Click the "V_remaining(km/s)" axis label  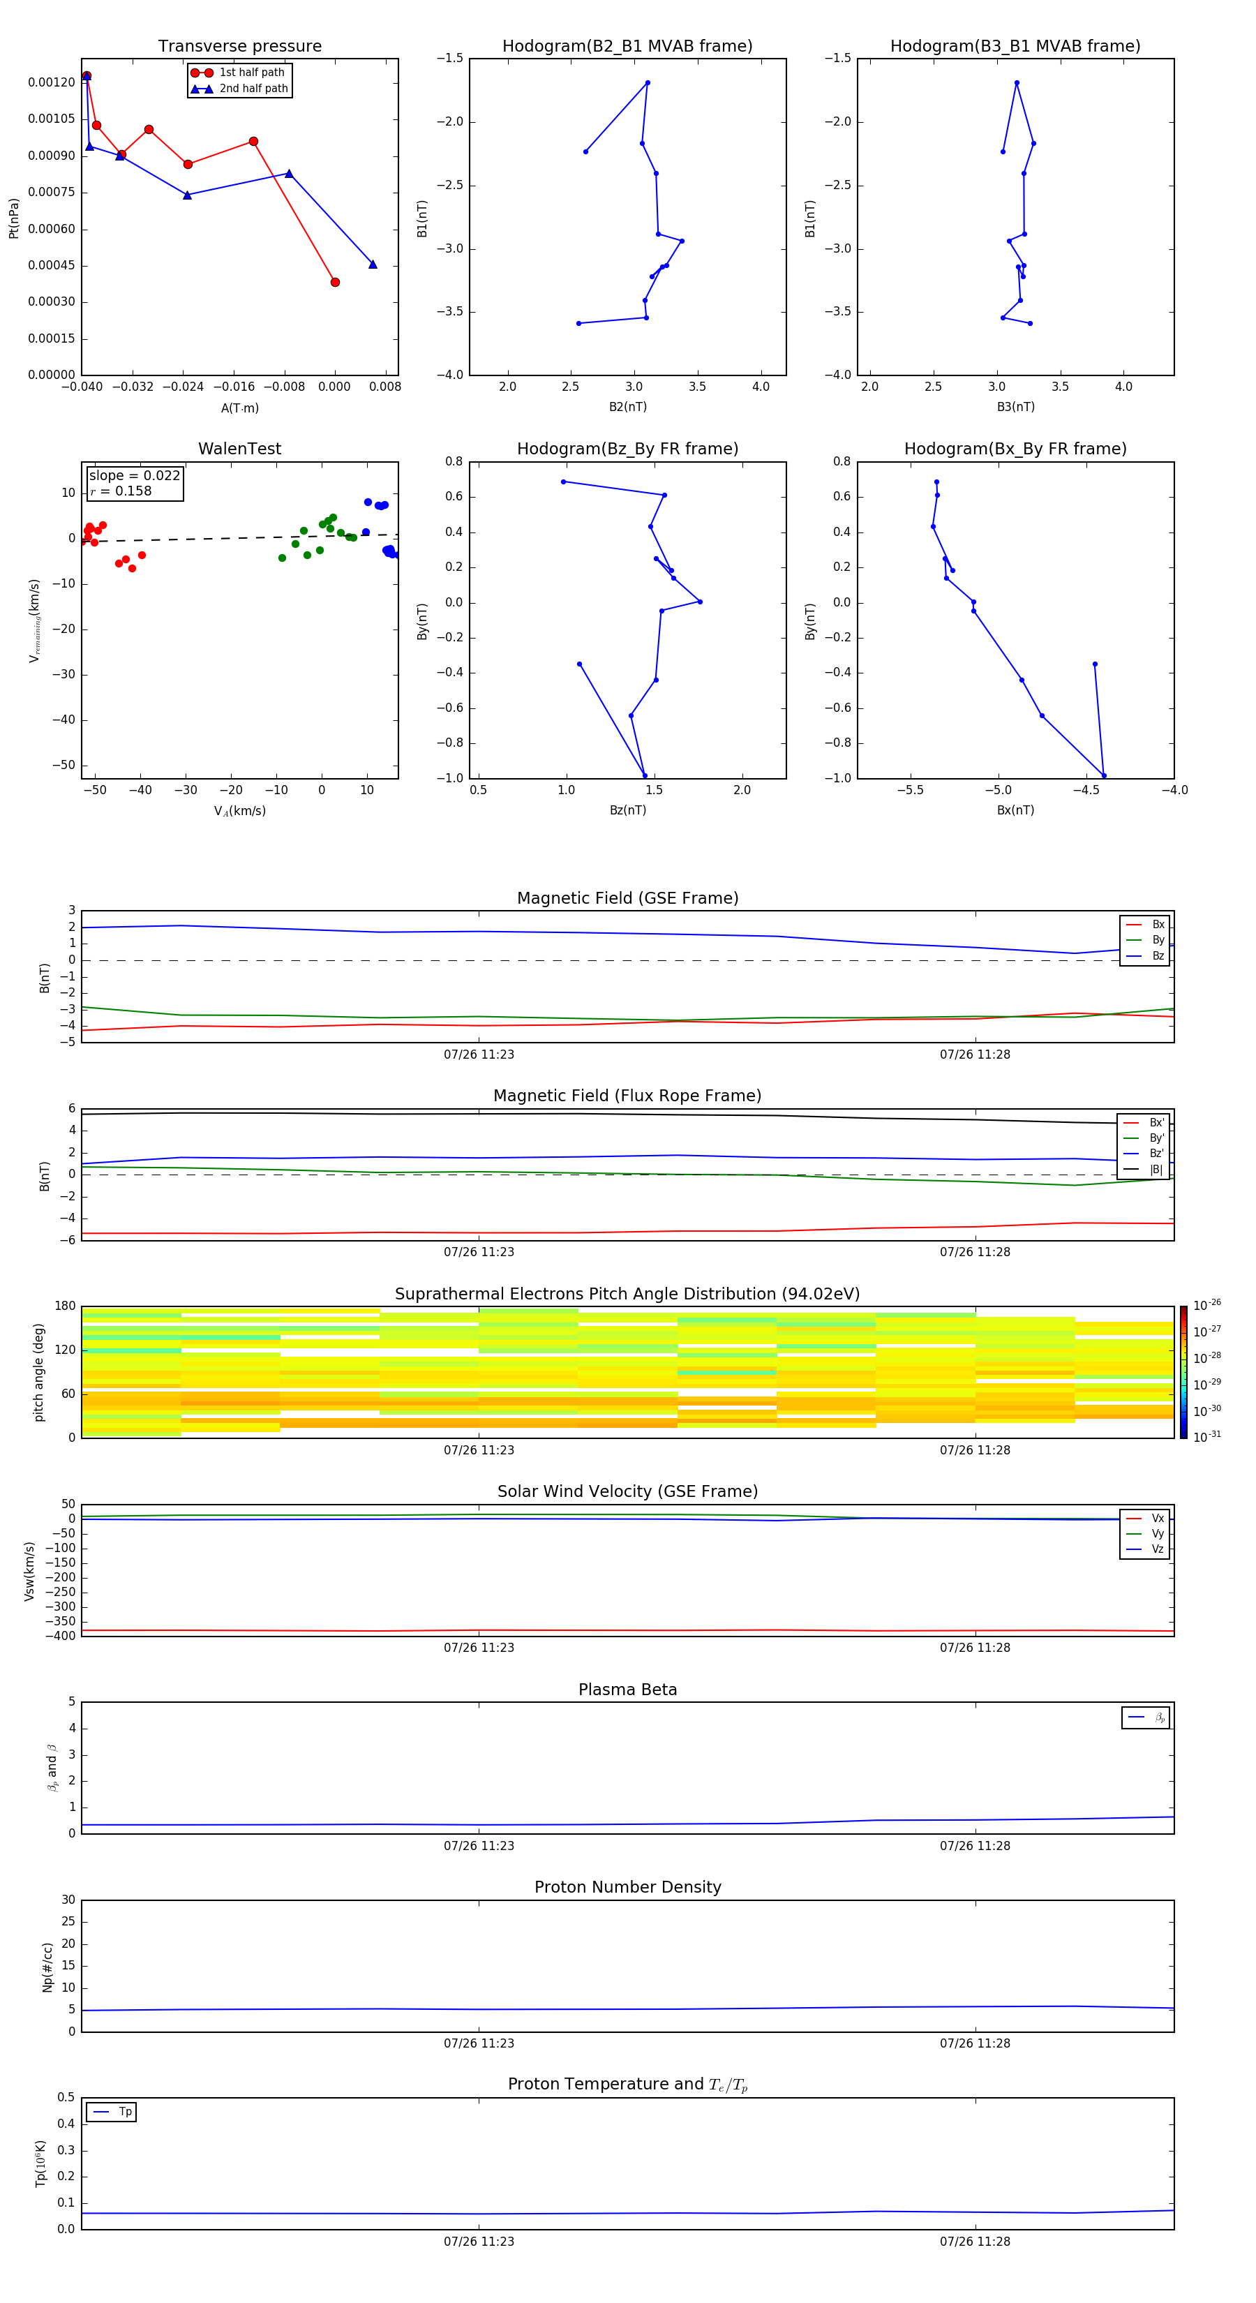tap(34, 620)
